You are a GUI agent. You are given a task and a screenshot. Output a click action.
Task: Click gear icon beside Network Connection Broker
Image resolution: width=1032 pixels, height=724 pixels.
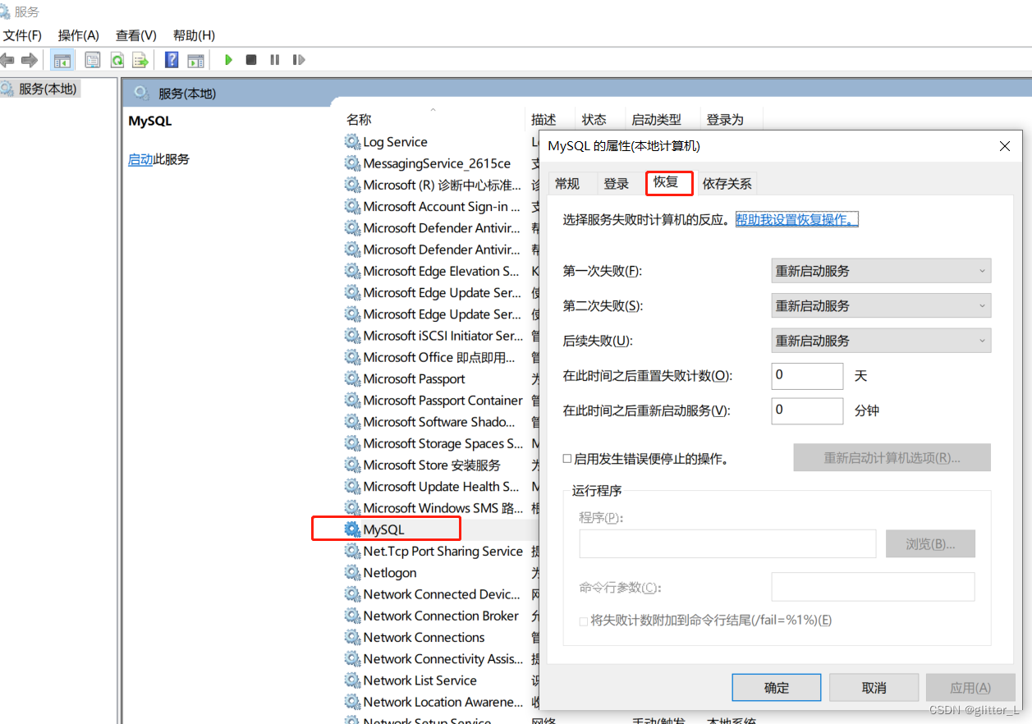(x=352, y=616)
